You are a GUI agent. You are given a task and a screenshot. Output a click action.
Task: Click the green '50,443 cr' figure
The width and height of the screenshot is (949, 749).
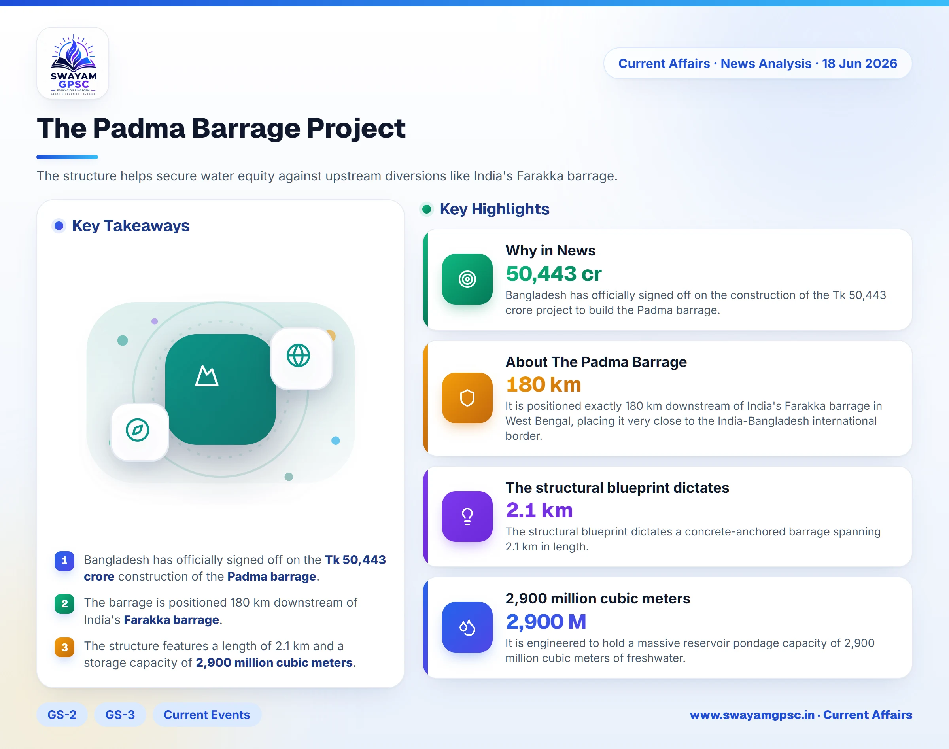(x=554, y=274)
